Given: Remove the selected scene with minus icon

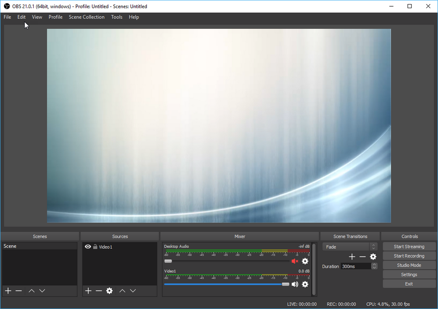Looking at the screenshot, I should pyautogui.click(x=19, y=291).
